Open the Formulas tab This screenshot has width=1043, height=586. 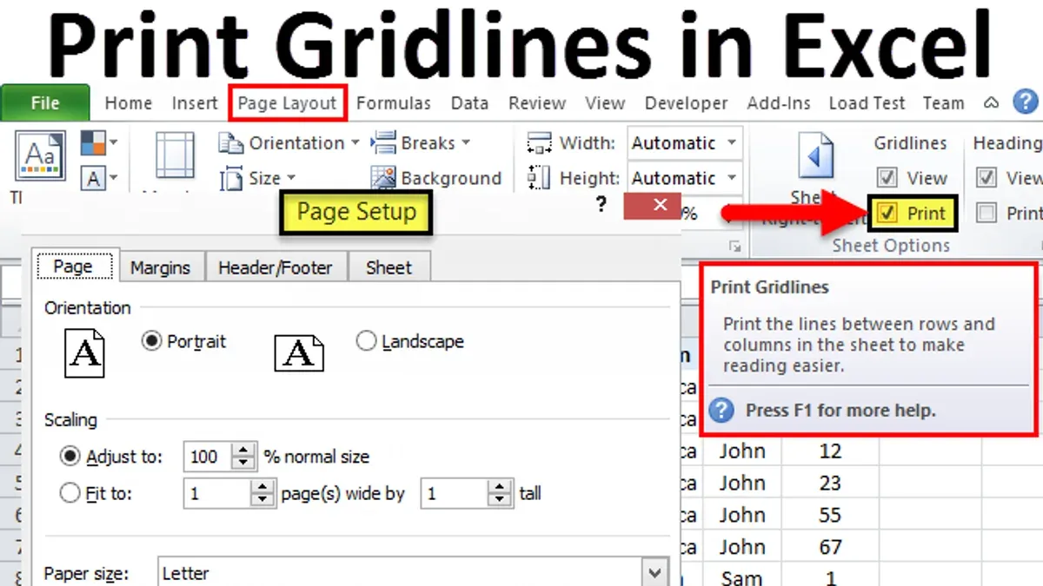[x=394, y=103]
